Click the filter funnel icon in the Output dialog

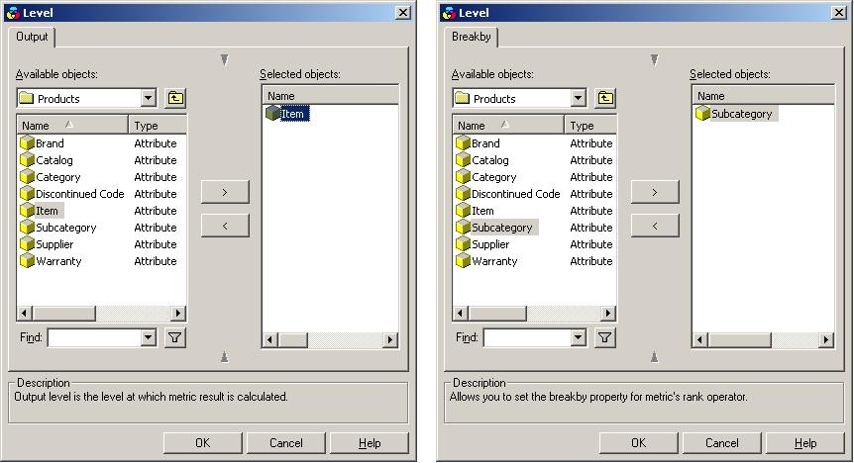pos(175,337)
